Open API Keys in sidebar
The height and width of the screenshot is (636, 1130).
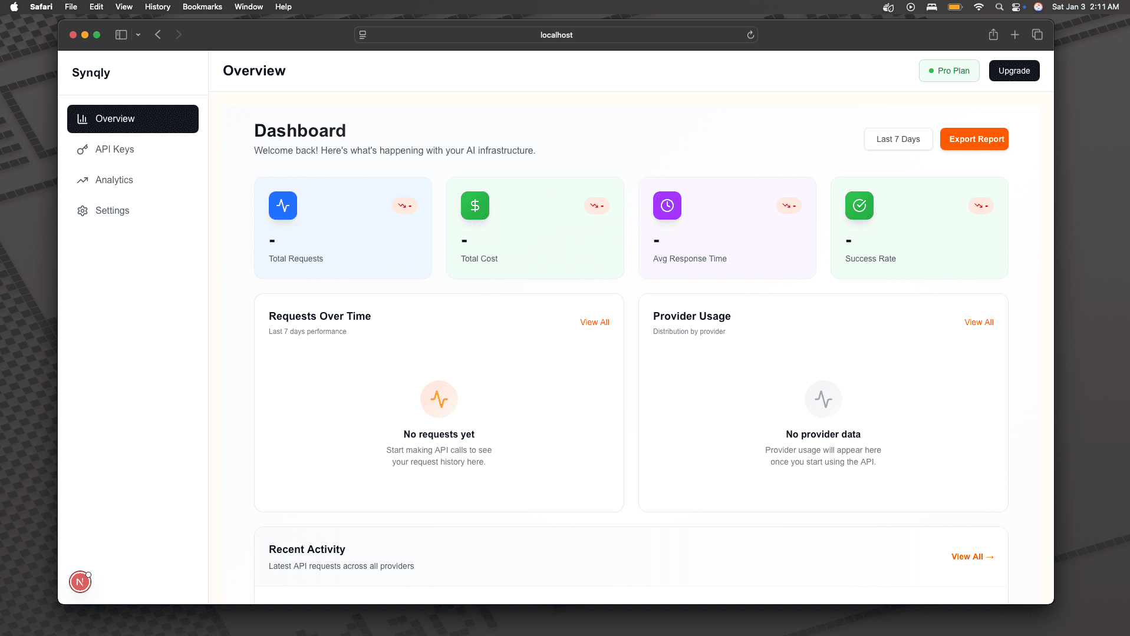[133, 150]
